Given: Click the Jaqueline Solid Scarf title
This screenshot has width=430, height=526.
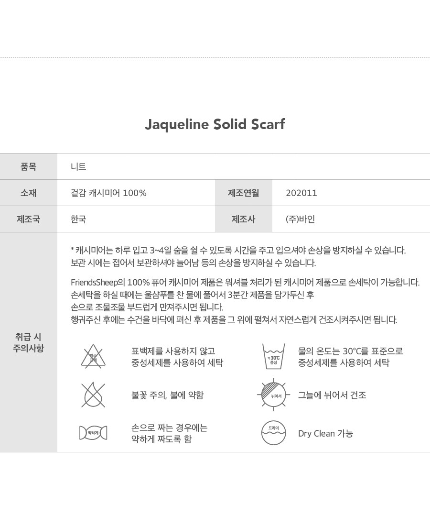Looking at the screenshot, I should (x=215, y=124).
